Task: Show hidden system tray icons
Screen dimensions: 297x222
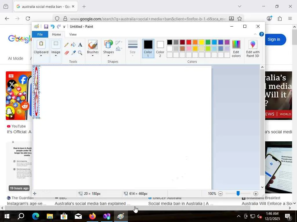Action: tap(238, 216)
